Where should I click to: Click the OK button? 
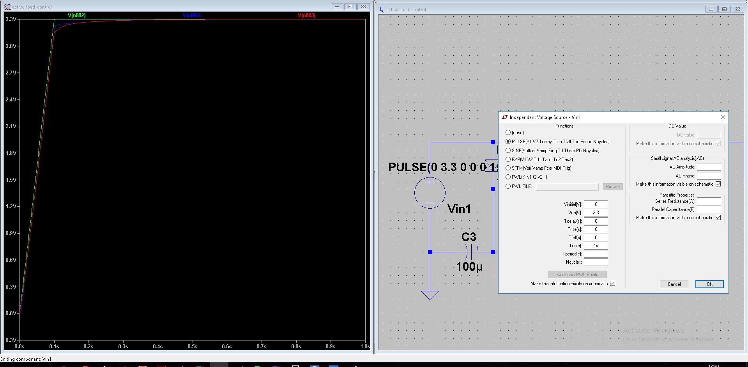(709, 284)
